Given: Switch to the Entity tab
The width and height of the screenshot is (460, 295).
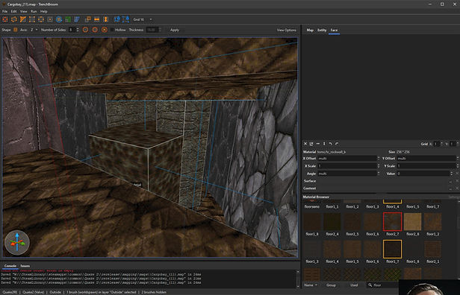Looking at the screenshot, I should [x=322, y=30].
